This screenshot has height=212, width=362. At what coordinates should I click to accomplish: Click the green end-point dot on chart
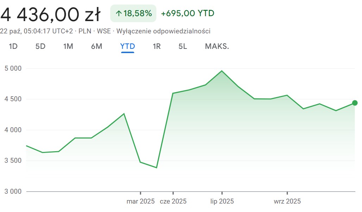click(355, 103)
